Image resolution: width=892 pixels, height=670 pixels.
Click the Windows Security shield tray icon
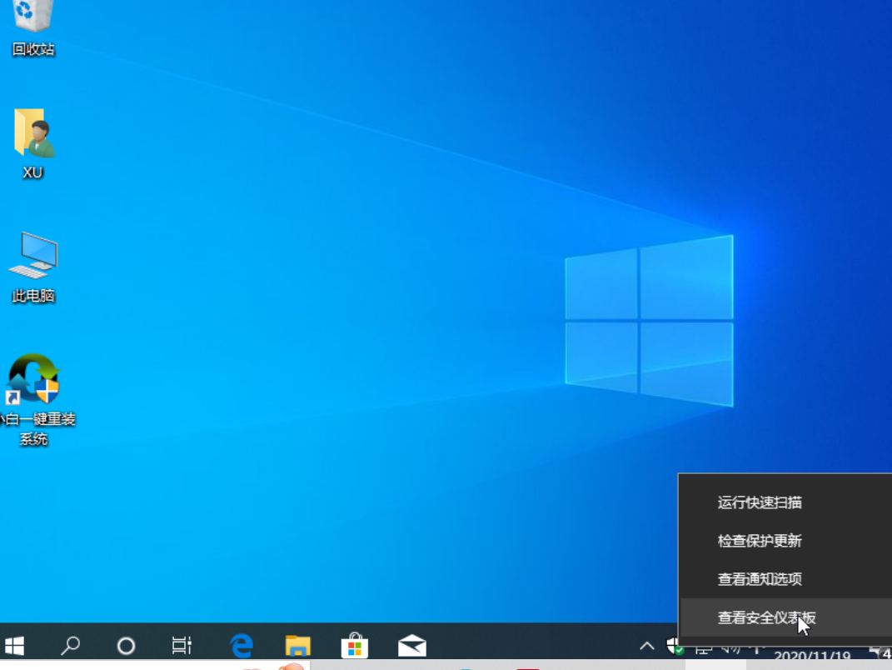click(675, 645)
